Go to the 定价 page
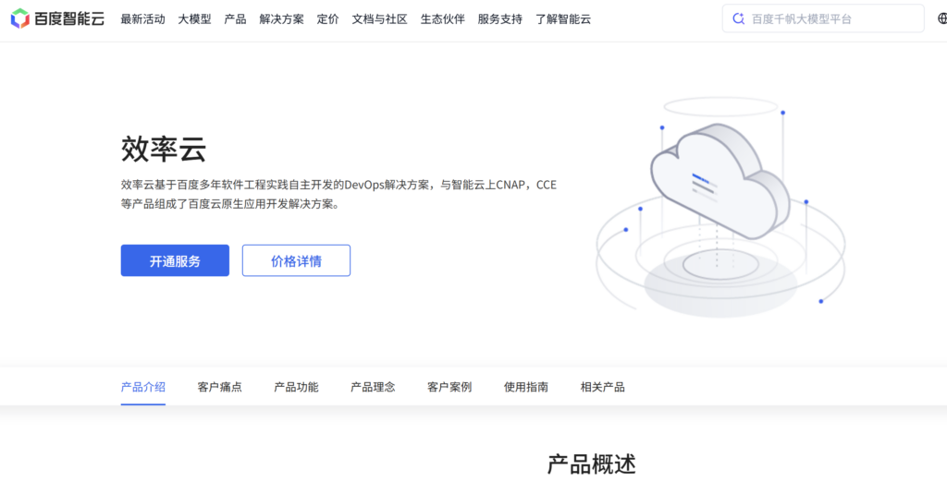The image size is (947, 493). (x=328, y=19)
